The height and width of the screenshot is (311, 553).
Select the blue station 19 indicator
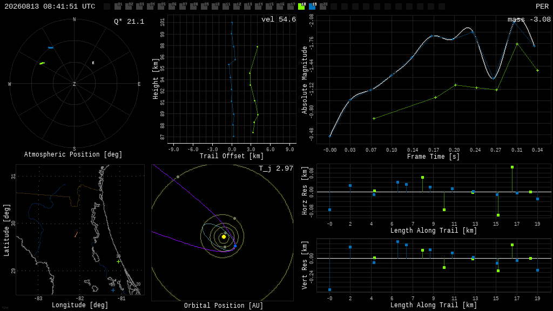(x=313, y=6)
